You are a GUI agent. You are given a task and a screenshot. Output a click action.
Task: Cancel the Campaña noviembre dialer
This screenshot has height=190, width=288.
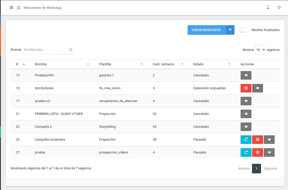tap(257, 140)
